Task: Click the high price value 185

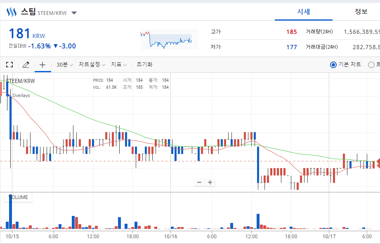Action: point(292,32)
